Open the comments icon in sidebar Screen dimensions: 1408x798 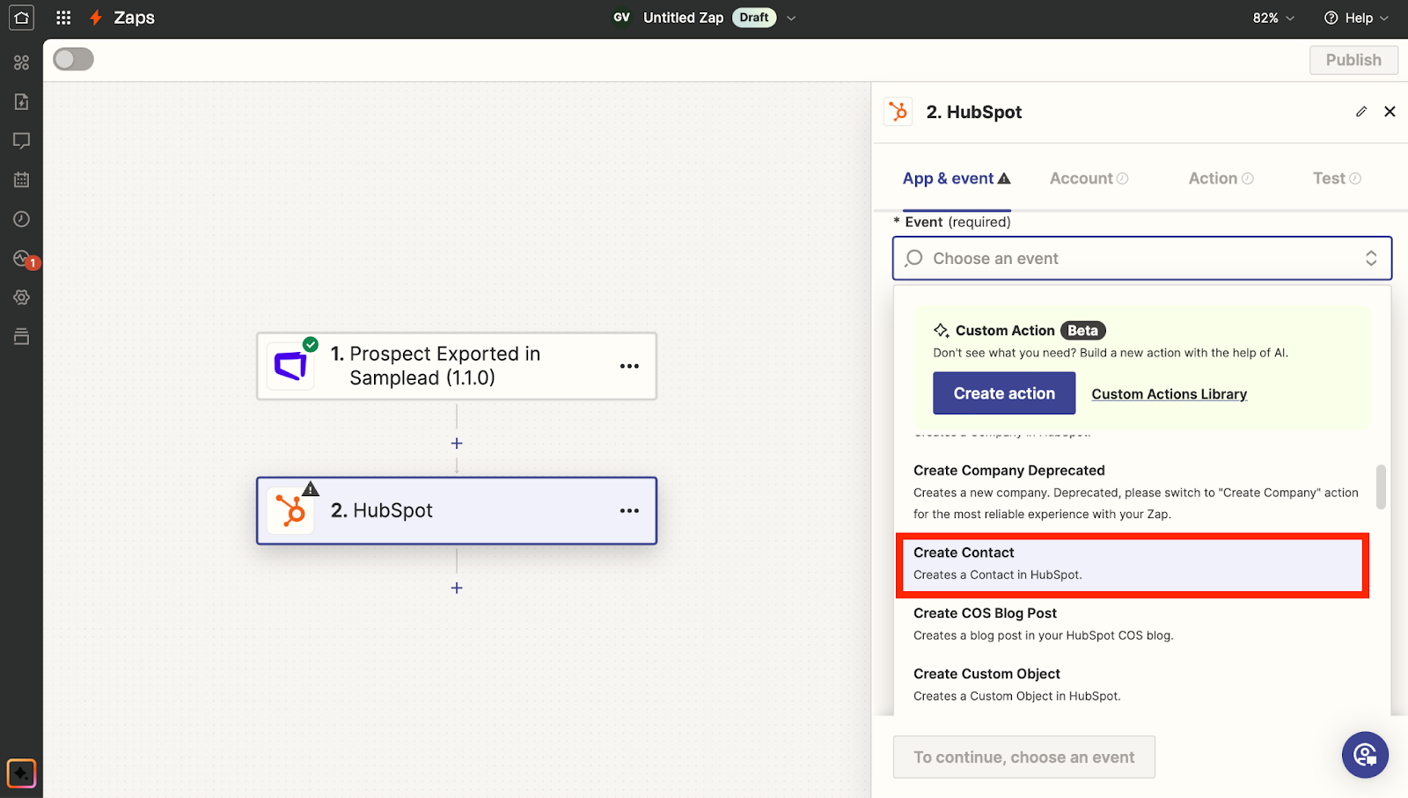[x=21, y=141]
